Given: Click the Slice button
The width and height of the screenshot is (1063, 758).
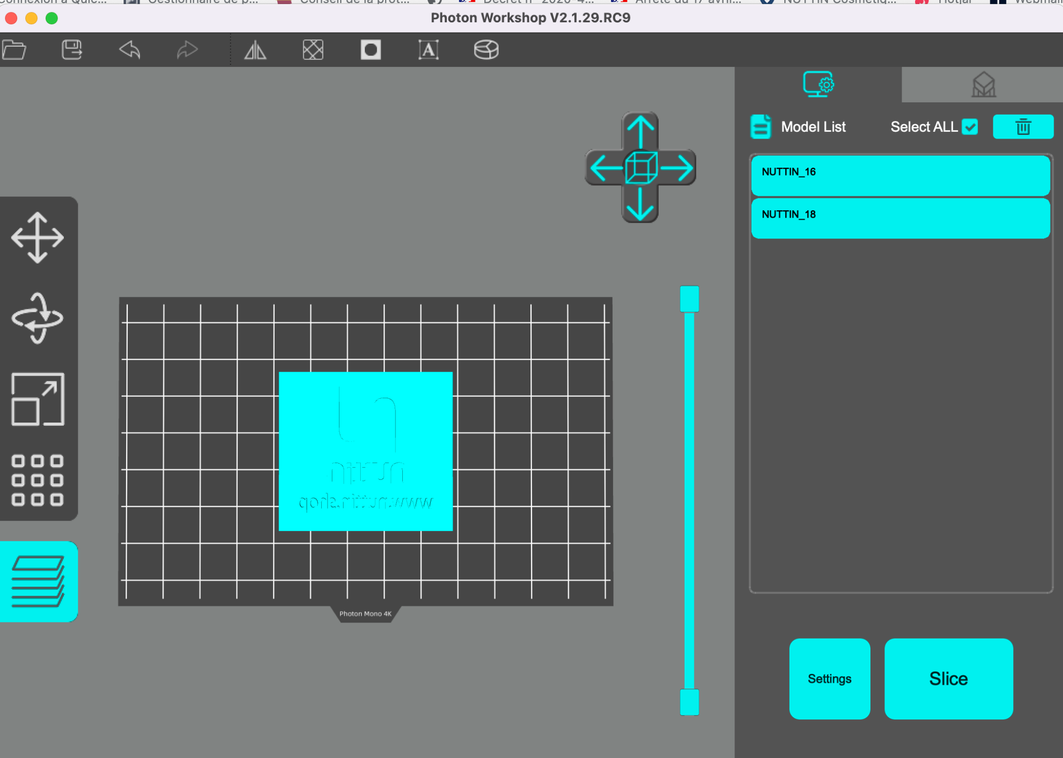Looking at the screenshot, I should pos(949,679).
